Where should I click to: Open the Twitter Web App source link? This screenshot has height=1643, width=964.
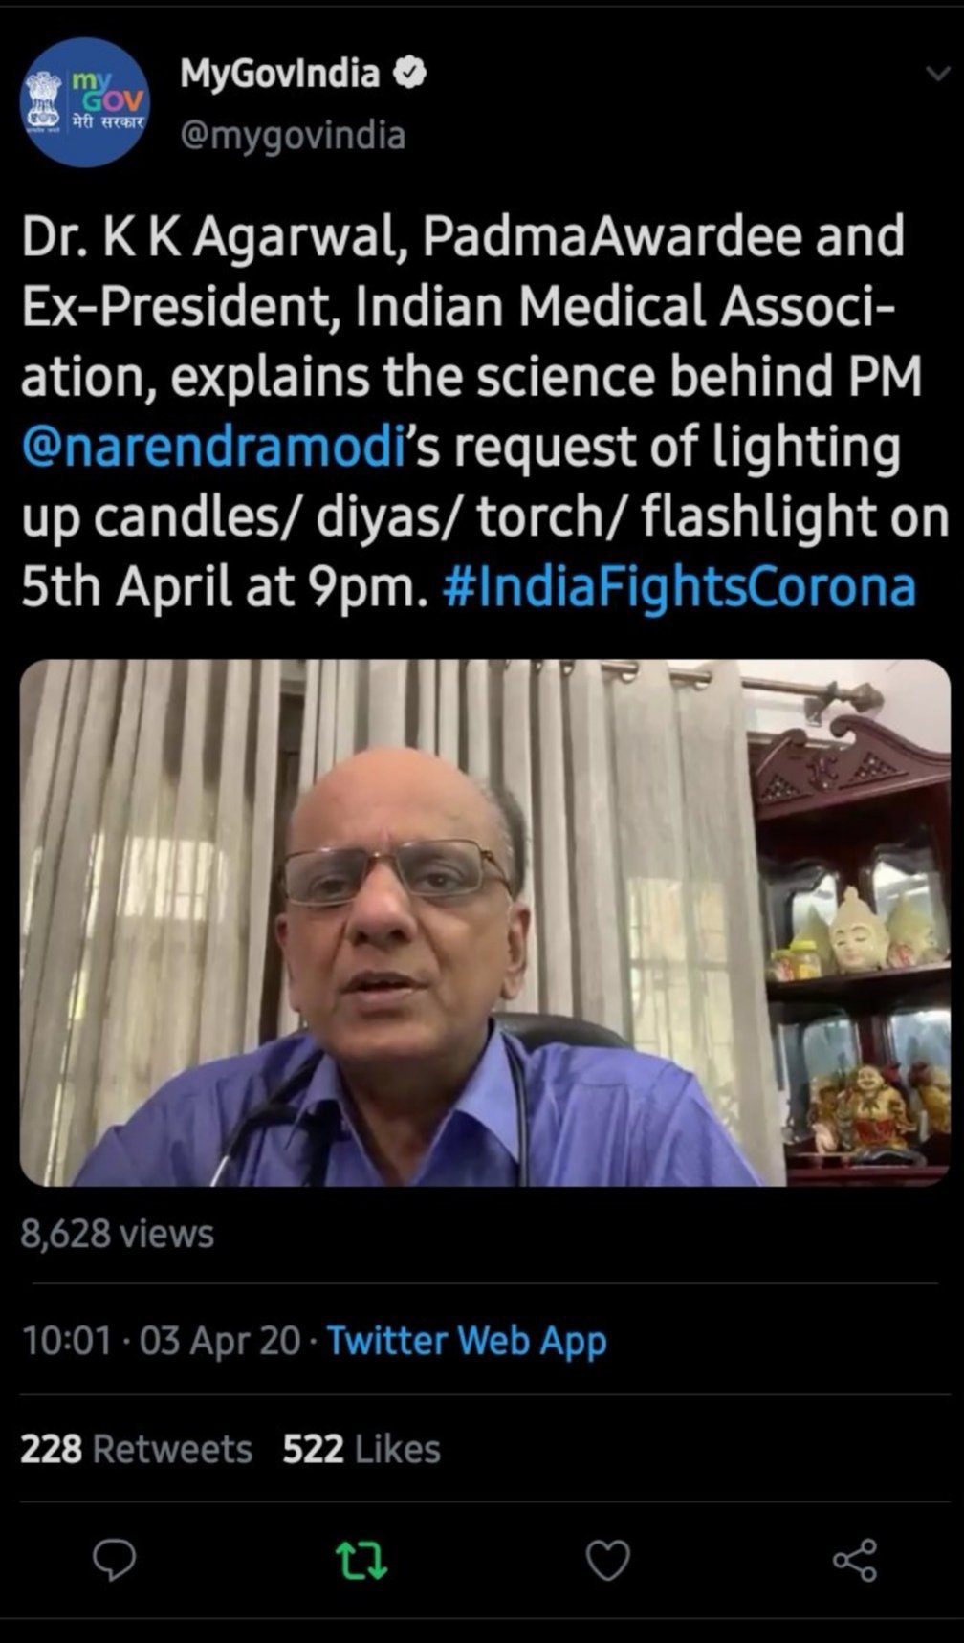coord(467,1340)
